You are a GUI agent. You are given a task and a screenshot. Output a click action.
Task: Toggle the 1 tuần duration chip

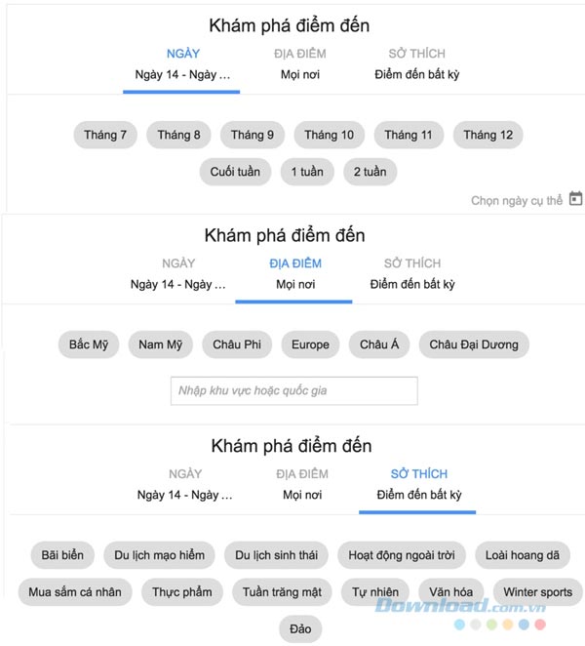click(x=307, y=172)
